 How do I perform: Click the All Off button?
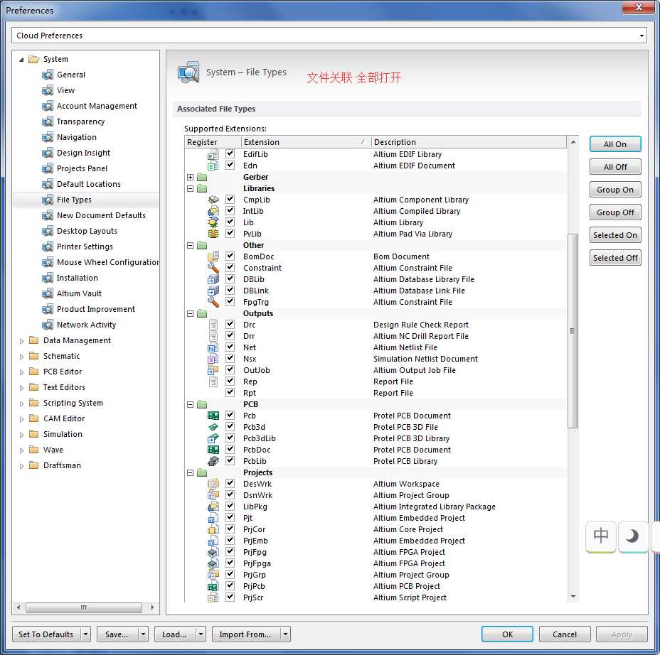615,167
